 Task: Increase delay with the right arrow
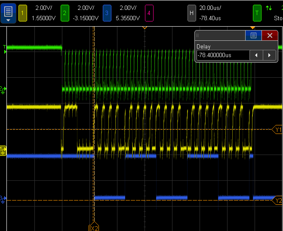click(269, 55)
